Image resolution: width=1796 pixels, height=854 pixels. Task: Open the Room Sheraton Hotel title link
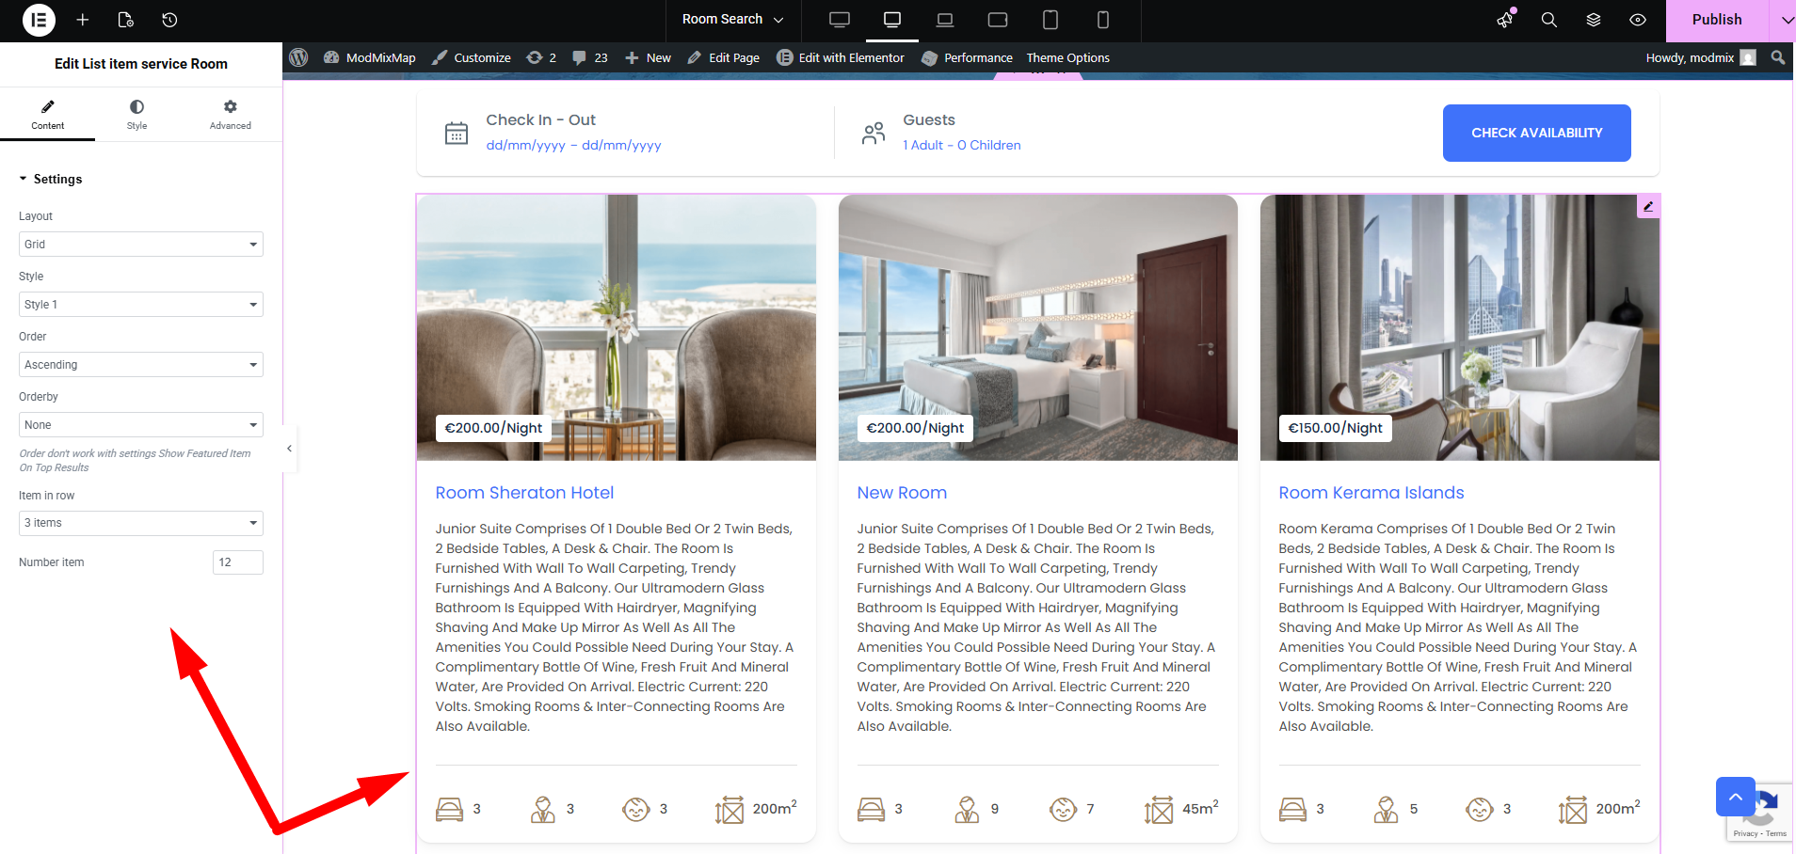click(524, 493)
